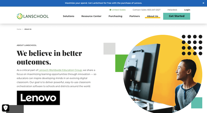Click the promo banner text
Image resolution: width=207 pixels, height=113 pixels.
pos(103,3)
